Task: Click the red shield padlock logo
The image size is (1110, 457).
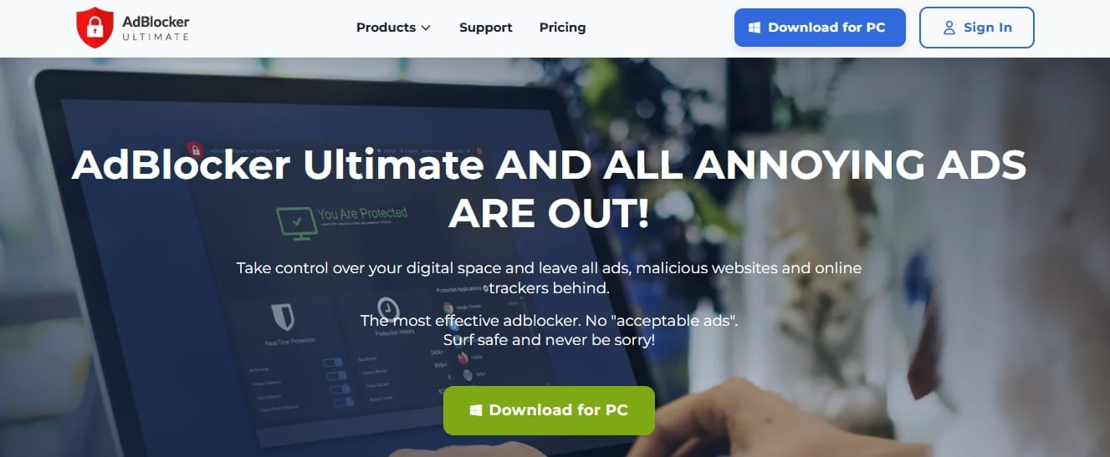Action: (94, 28)
